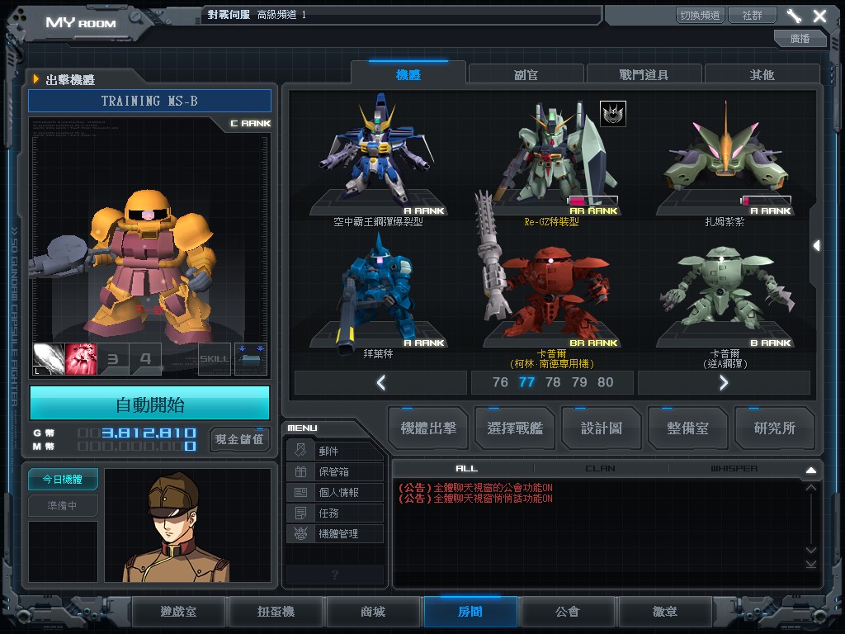The width and height of the screenshot is (845, 634).
Task: Go to unit page 80
Action: point(605,382)
